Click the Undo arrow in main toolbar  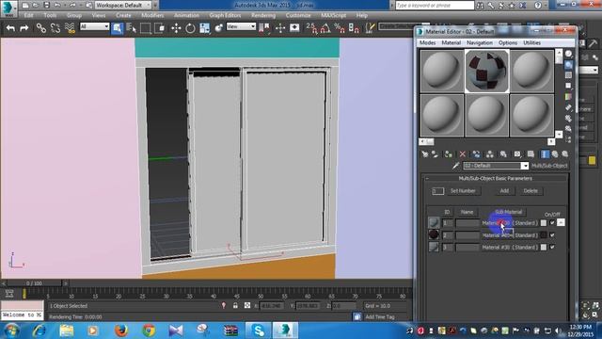coord(10,27)
